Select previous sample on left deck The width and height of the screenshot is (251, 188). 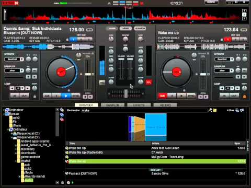[28, 77]
